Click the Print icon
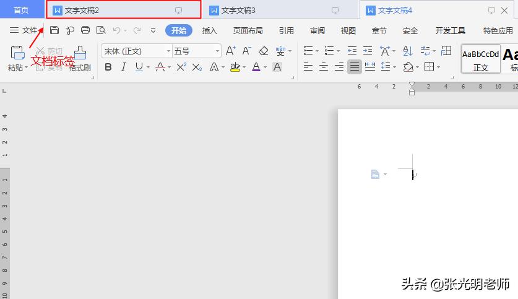The height and width of the screenshot is (299, 518). (85, 30)
